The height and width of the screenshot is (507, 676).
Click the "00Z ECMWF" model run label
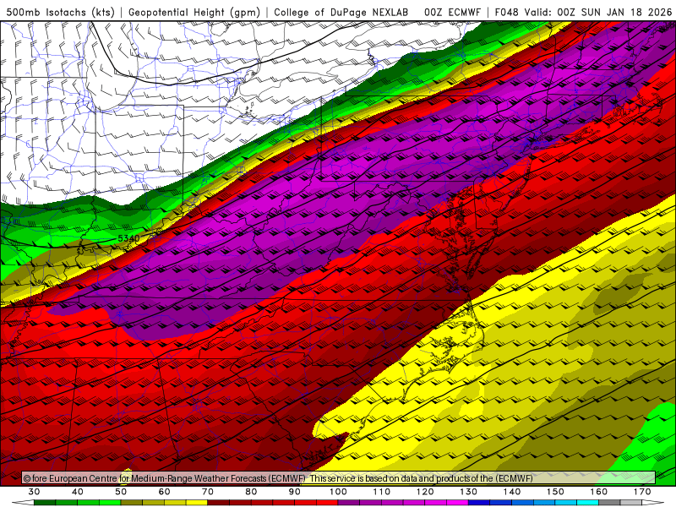pyautogui.click(x=452, y=13)
